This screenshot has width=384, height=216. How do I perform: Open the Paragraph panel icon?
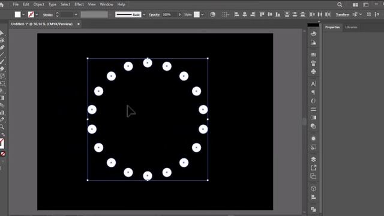[313, 92]
